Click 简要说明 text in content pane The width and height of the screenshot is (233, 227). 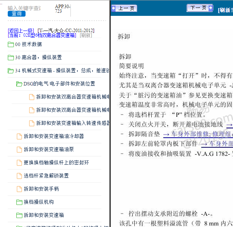pos(132,66)
